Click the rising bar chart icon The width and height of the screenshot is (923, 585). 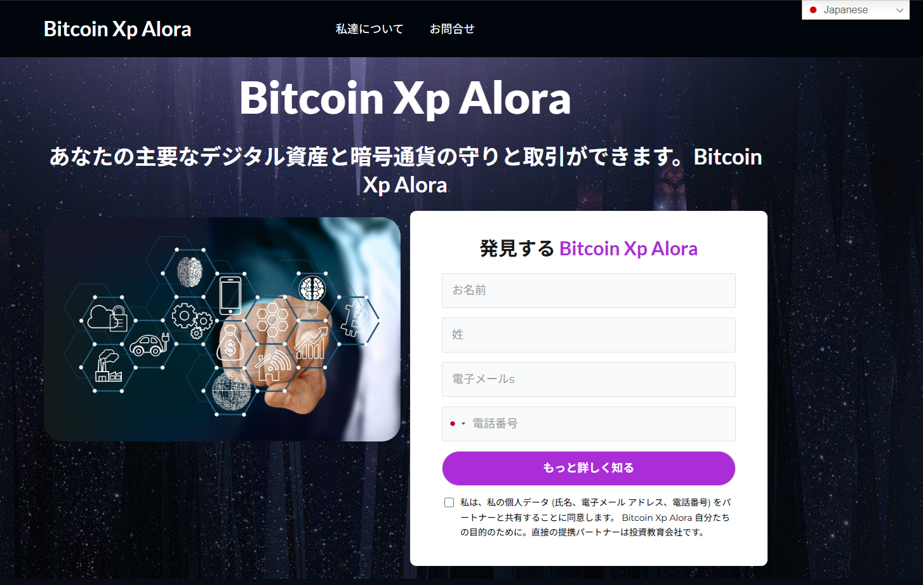pos(311,343)
